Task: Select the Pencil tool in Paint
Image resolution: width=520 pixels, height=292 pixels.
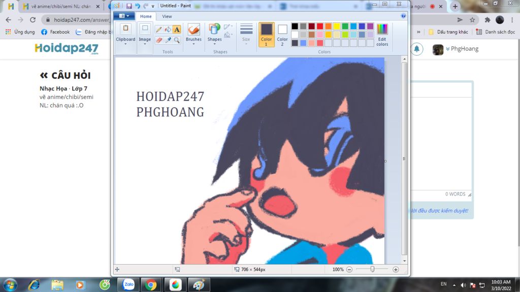Action: (x=159, y=29)
